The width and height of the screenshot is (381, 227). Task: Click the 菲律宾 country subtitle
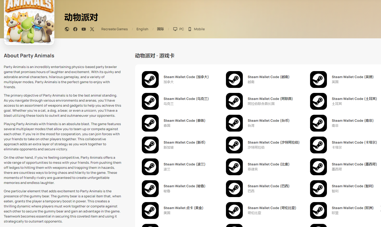[253, 169]
